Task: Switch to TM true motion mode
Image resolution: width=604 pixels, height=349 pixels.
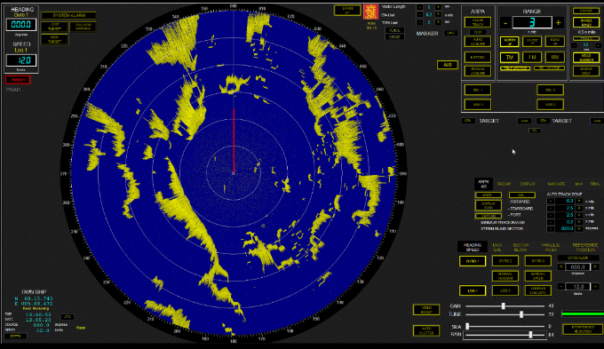Action: click(509, 58)
